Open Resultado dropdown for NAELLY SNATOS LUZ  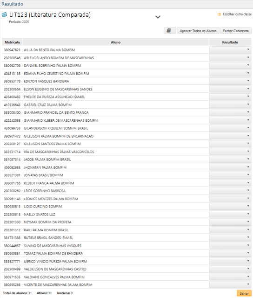click(230, 214)
